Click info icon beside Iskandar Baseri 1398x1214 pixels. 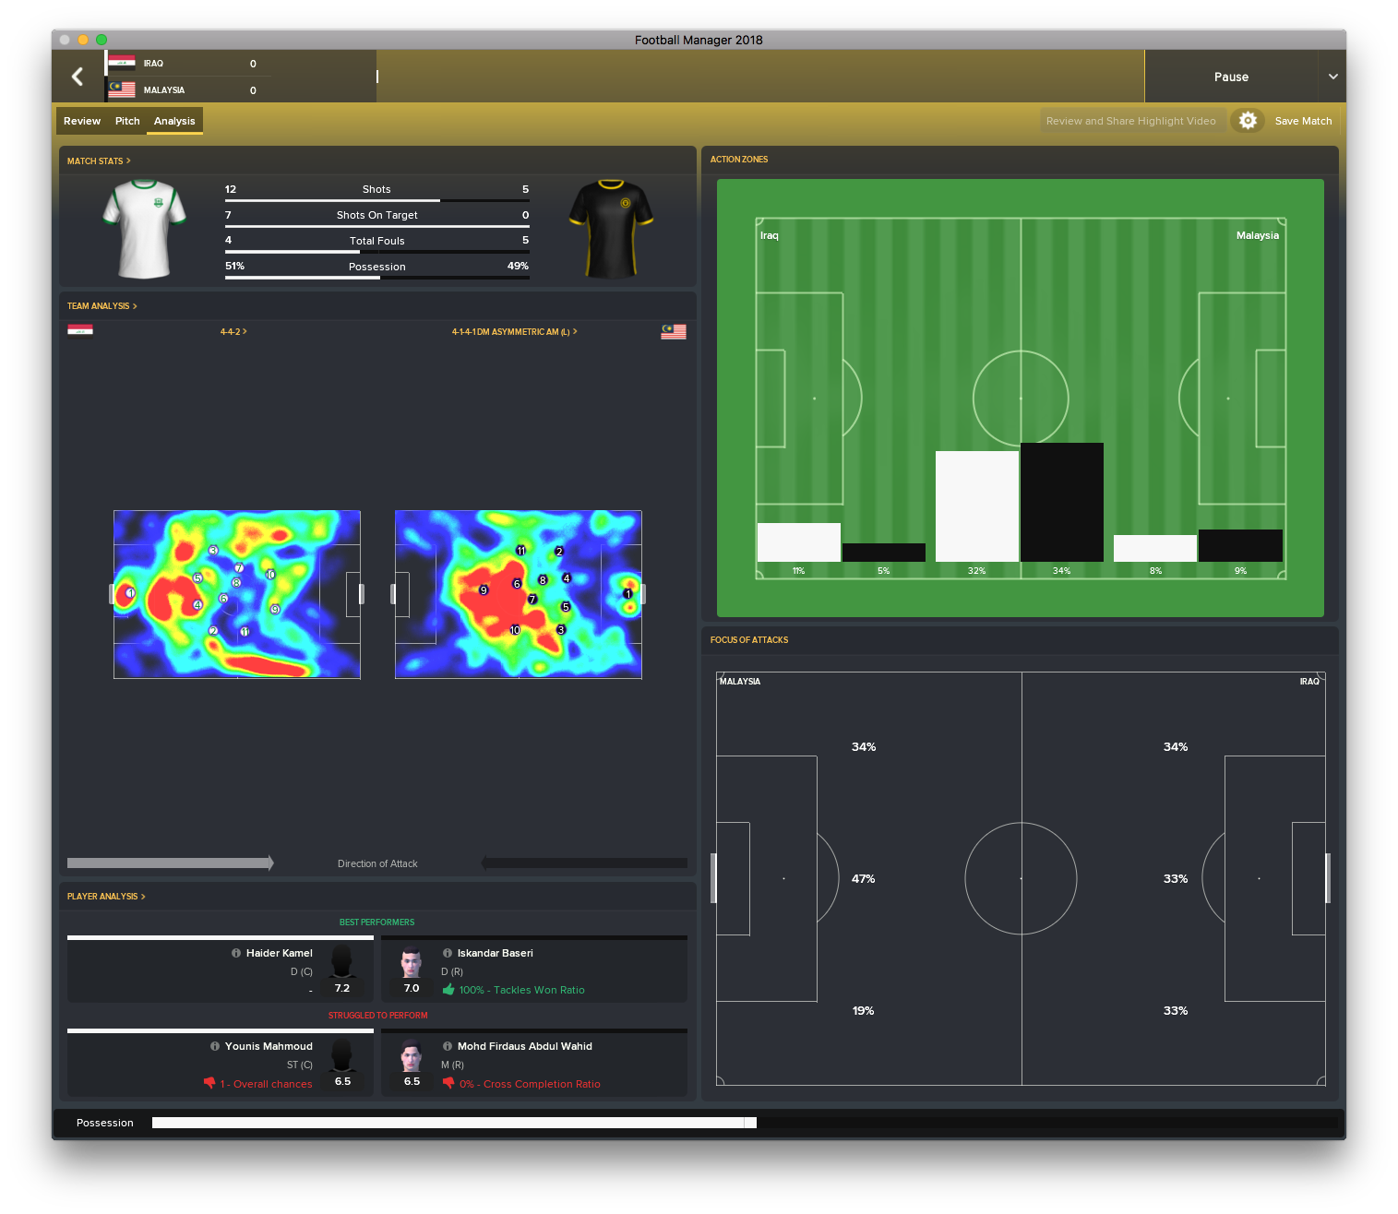[x=448, y=953]
